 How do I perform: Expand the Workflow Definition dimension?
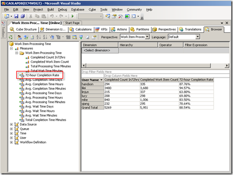point(11,142)
